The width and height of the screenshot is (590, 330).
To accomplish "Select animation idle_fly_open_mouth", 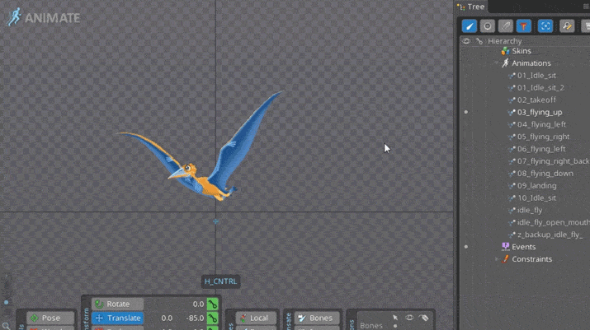I will [553, 222].
